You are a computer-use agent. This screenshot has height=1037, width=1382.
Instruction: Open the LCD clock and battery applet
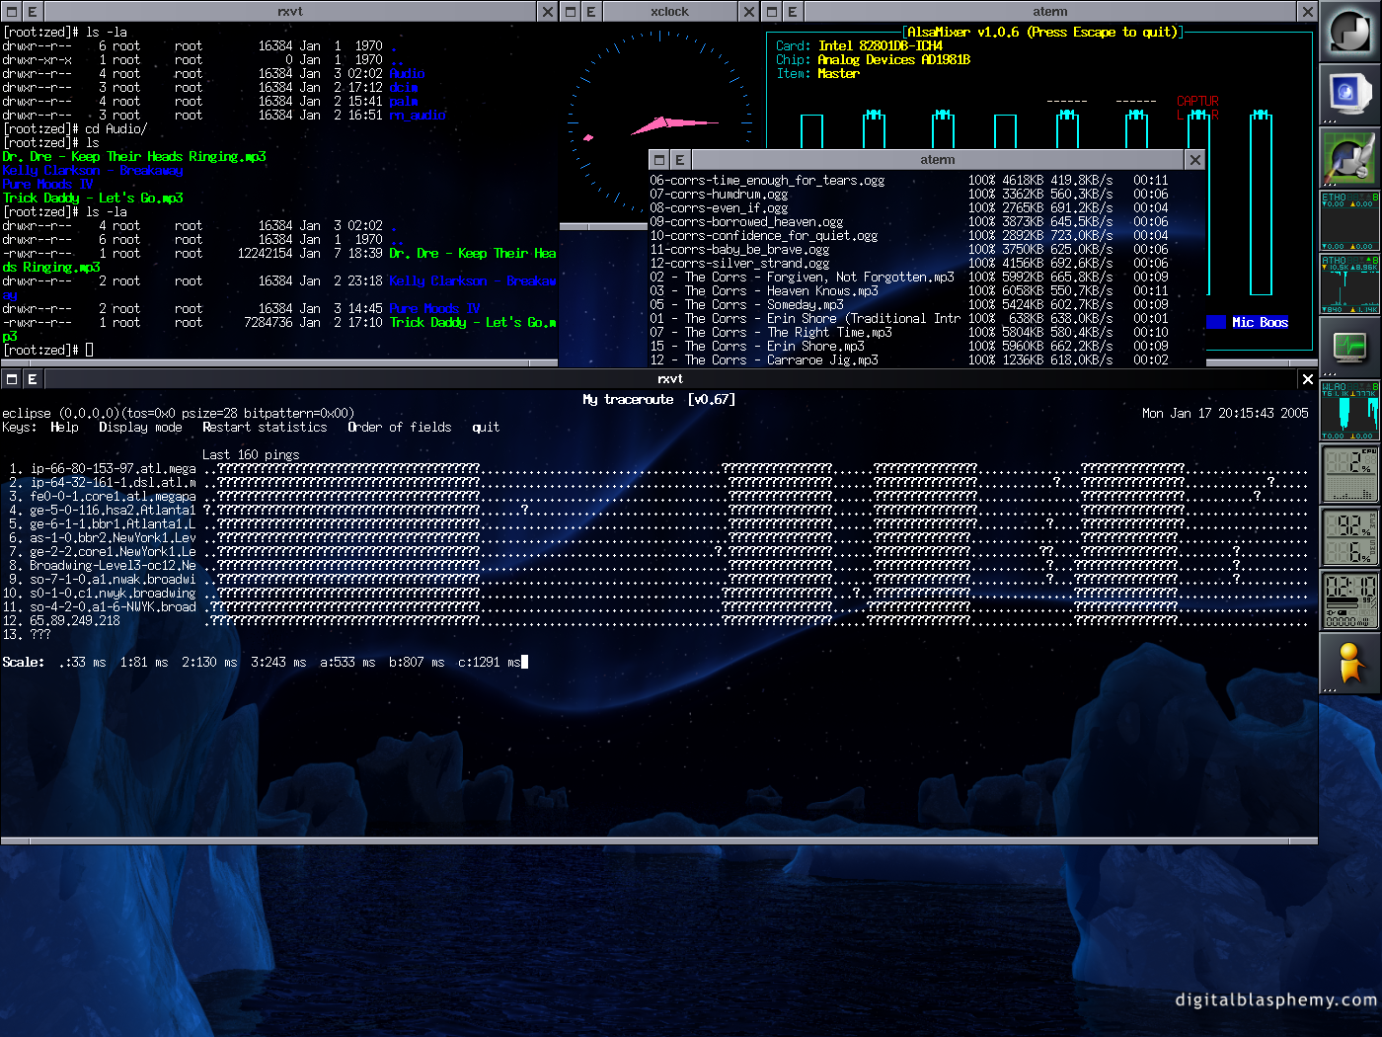pos(1349,599)
